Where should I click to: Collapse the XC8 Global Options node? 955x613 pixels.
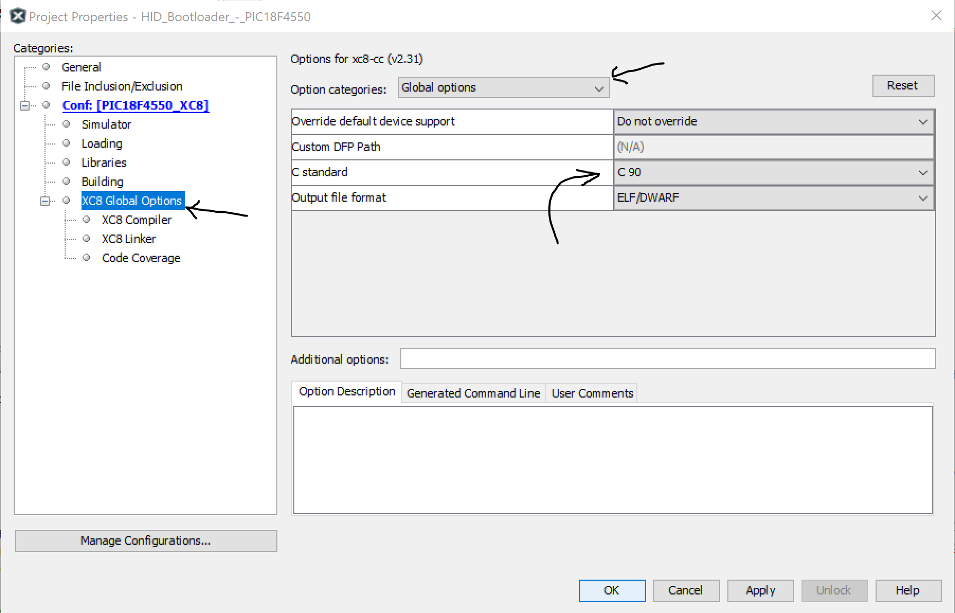click(45, 201)
